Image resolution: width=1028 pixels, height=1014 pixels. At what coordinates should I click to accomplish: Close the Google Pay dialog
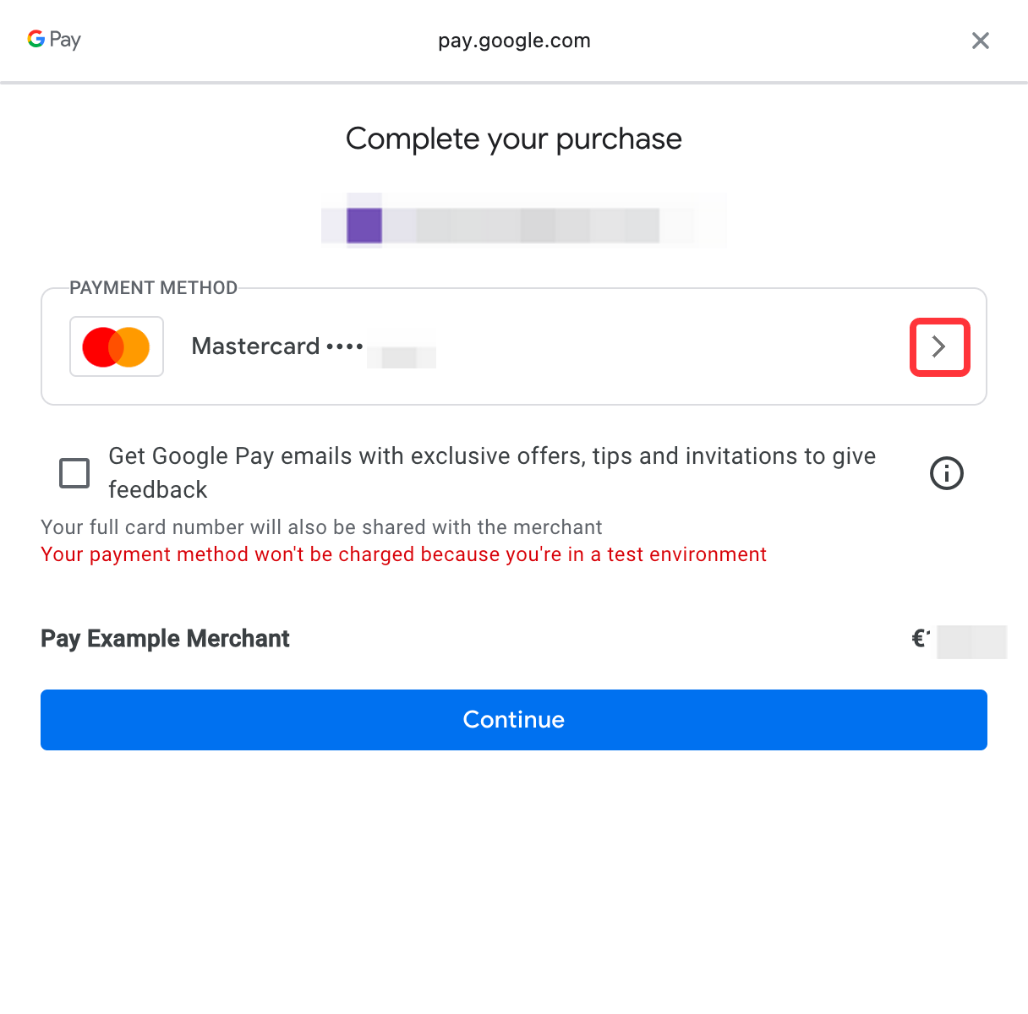[x=980, y=41]
